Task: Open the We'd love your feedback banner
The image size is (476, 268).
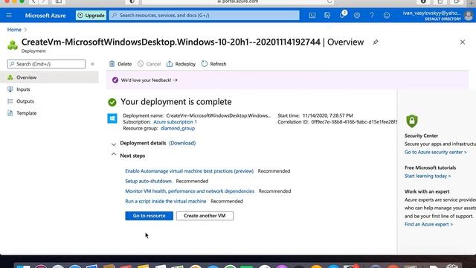Action: [x=149, y=80]
